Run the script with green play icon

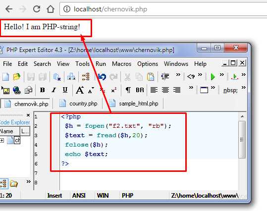(213, 77)
